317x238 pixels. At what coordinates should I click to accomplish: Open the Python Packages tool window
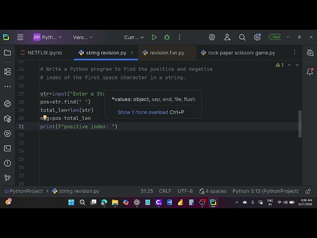(7, 119)
